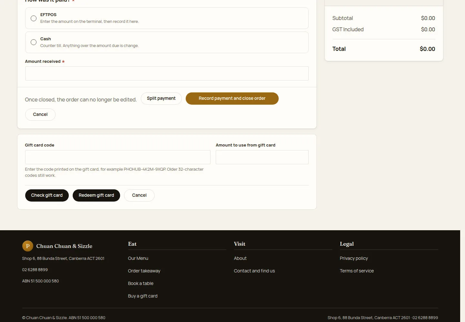Click the 'Once closed' warning text
The image size is (465, 322).
(81, 100)
